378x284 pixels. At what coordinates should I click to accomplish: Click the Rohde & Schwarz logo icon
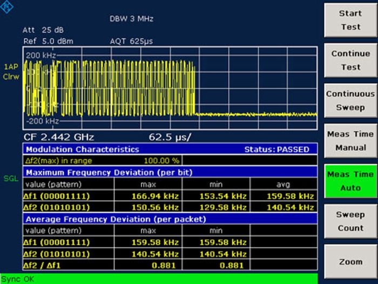6,6
